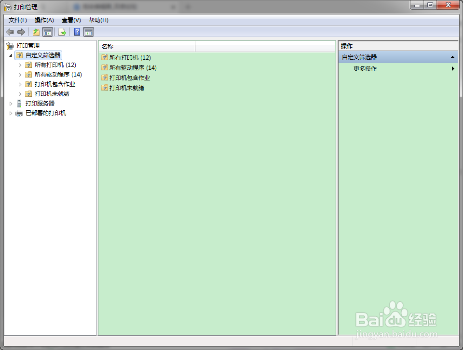This screenshot has height=350, width=463.
Task: Click the icon of 所有打印机 (12) in center list
Action: 105,57
